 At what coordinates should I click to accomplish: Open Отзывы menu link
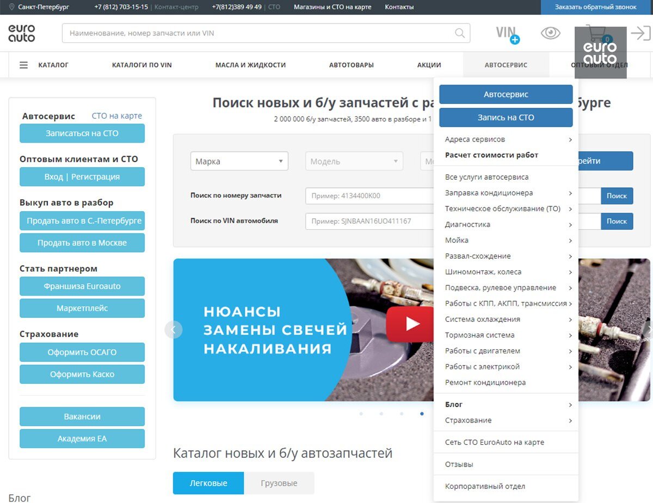[x=459, y=464]
